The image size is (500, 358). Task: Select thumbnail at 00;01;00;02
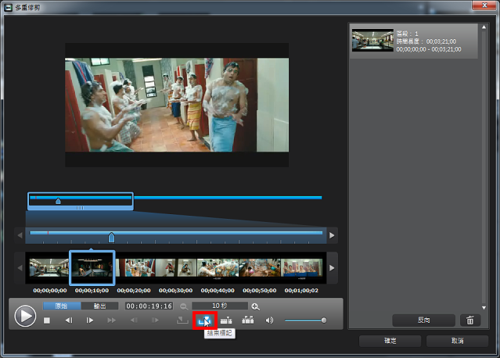[302, 267]
